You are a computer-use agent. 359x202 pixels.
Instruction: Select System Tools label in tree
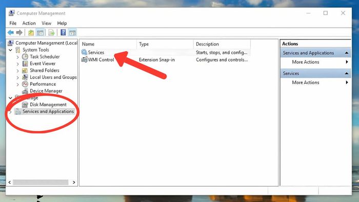click(36, 50)
